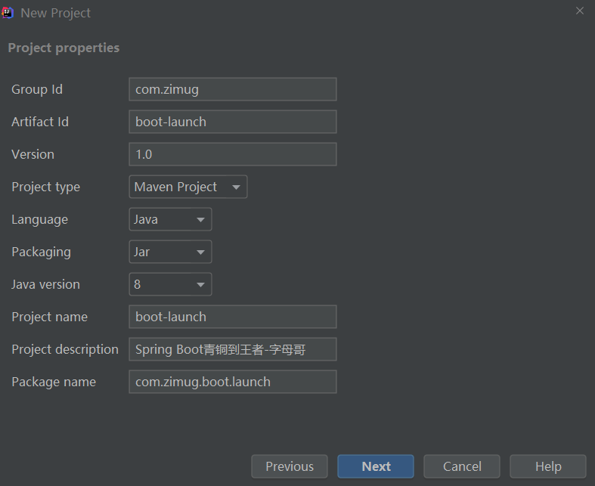Cancel the new project wizard
The width and height of the screenshot is (595, 486).
tap(462, 466)
